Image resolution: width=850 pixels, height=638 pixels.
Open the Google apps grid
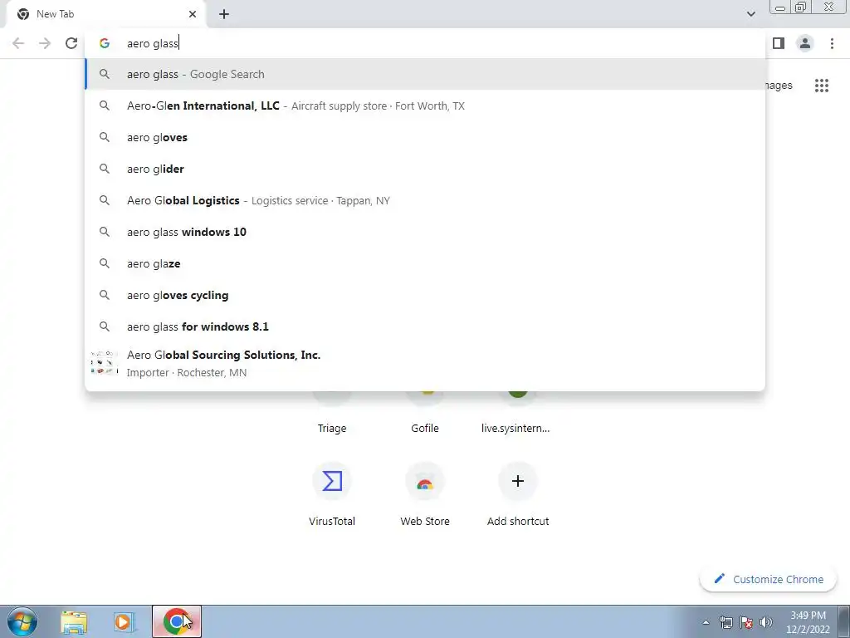[822, 86]
